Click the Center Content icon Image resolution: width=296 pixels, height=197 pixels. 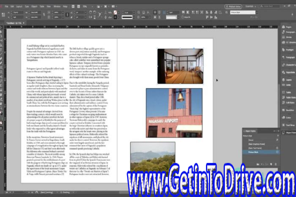tap(202, 12)
